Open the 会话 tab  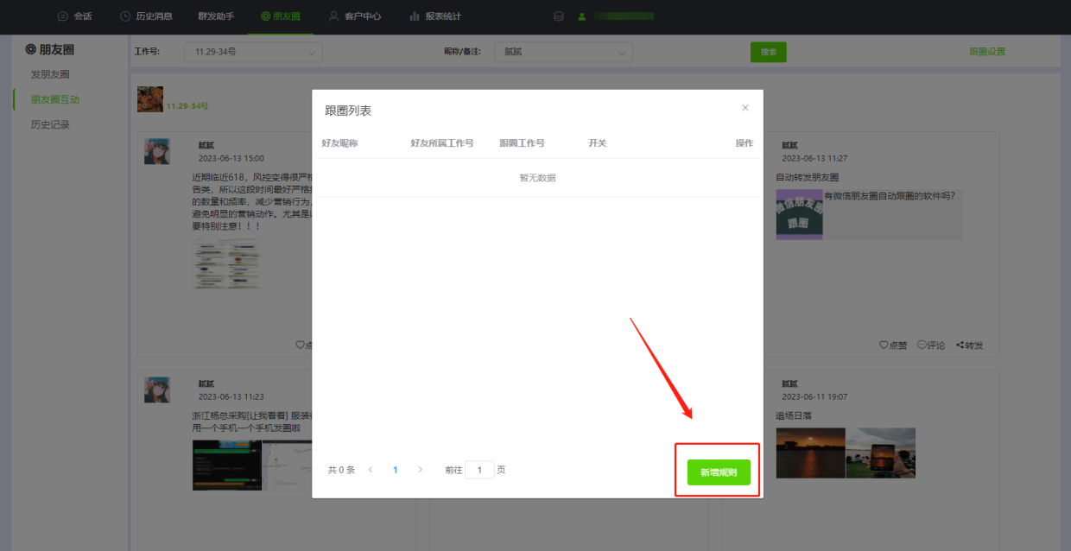(x=74, y=16)
